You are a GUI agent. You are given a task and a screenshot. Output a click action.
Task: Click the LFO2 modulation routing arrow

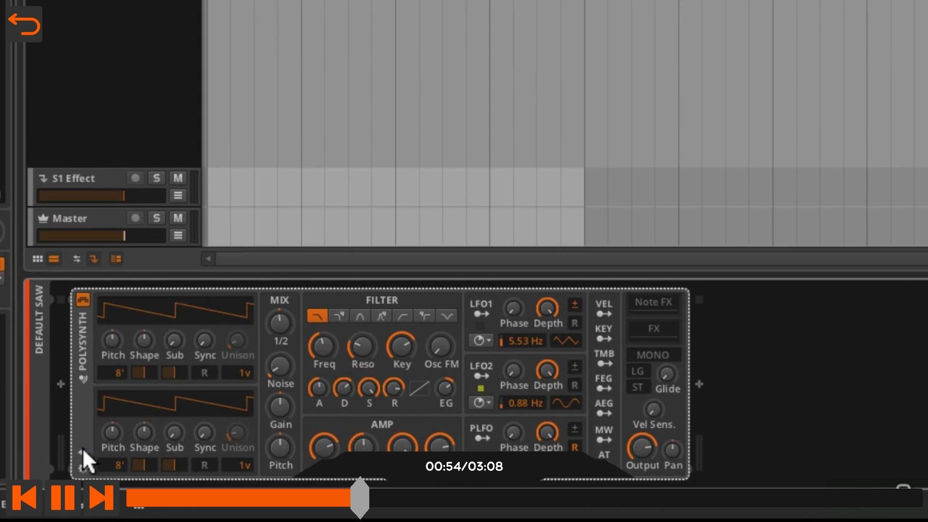(x=481, y=376)
